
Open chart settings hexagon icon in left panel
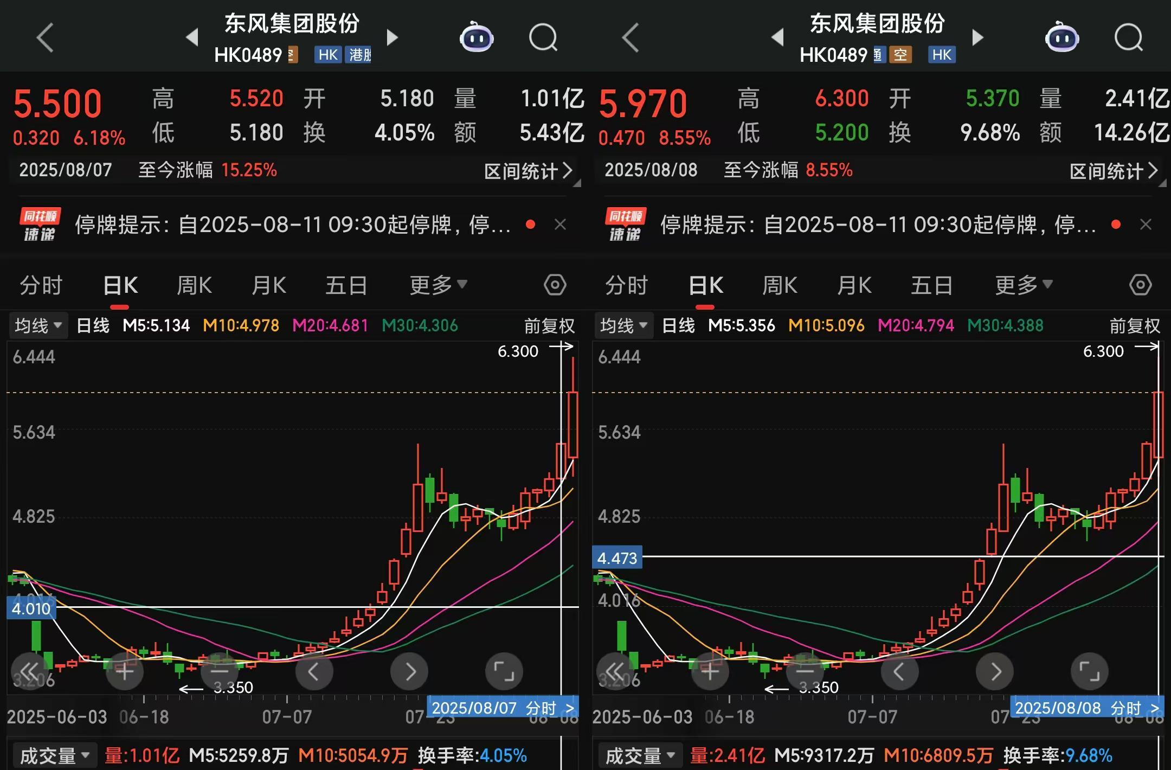(555, 285)
